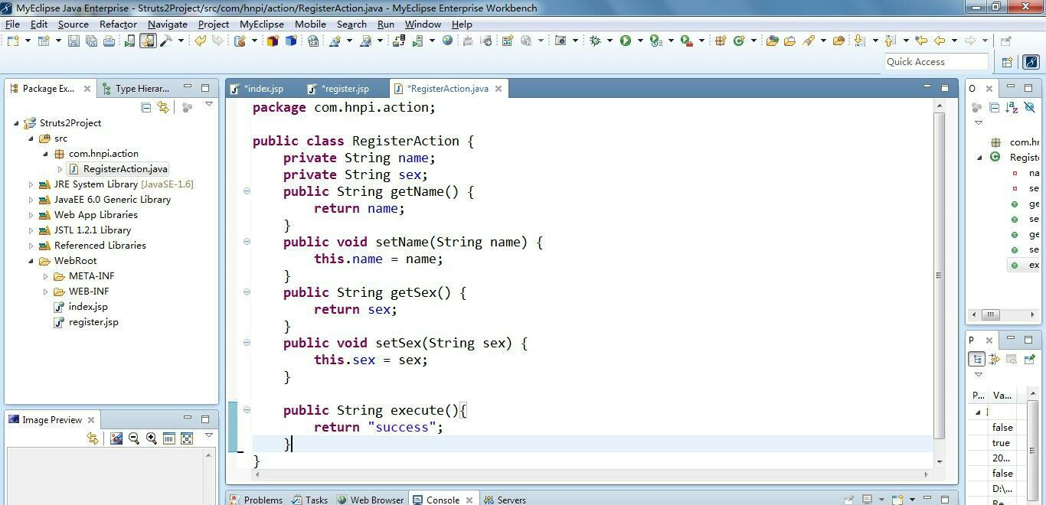Viewport: 1046px width, 505px height.
Task: Expand the JRE System Library node
Action: (31, 184)
